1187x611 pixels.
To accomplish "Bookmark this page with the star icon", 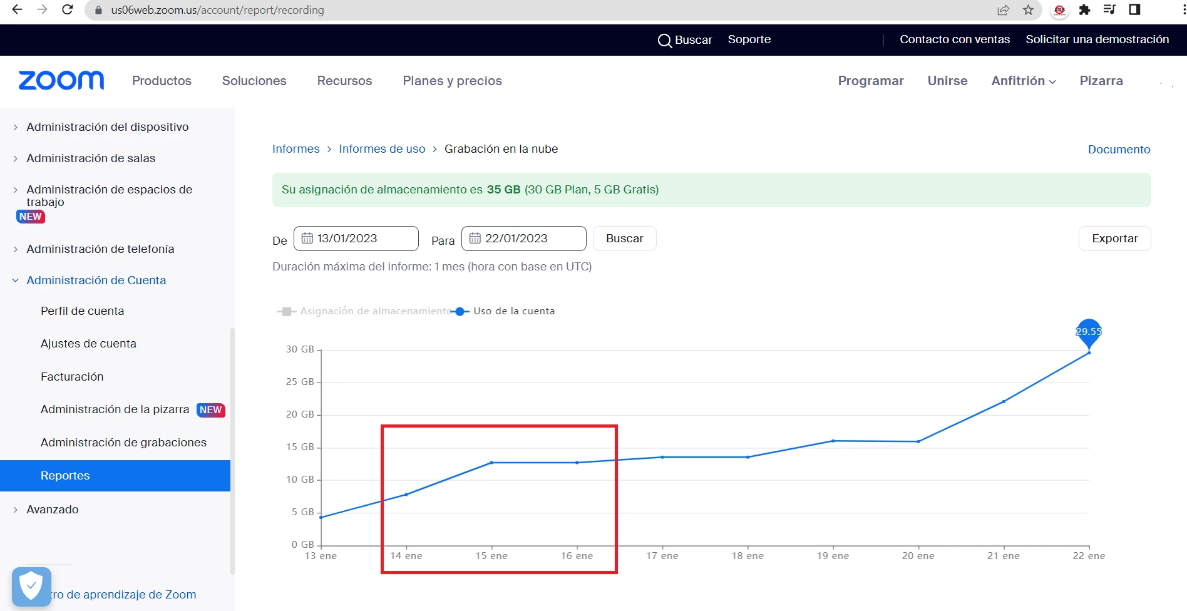I will pos(1028,9).
